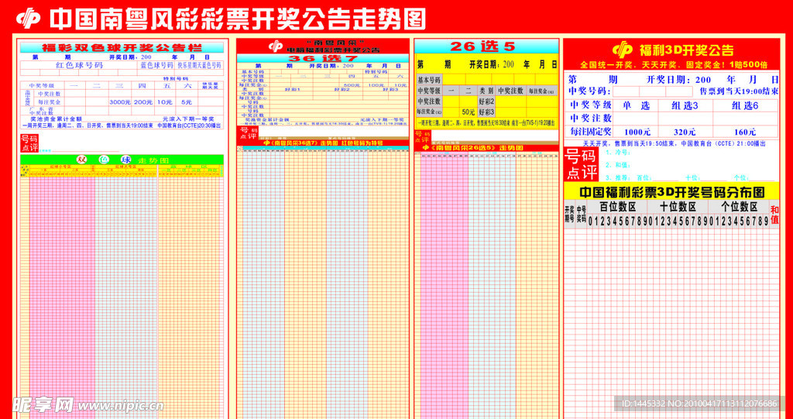793x419 pixels.
Task: Click the 3000元 prize cell in 双色球 table
Action: click(x=120, y=102)
